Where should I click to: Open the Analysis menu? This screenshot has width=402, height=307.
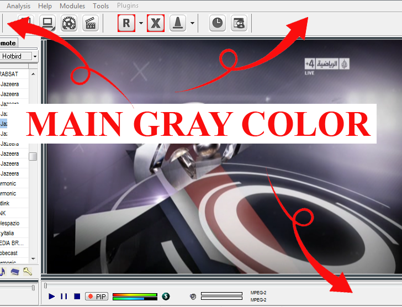pos(18,6)
